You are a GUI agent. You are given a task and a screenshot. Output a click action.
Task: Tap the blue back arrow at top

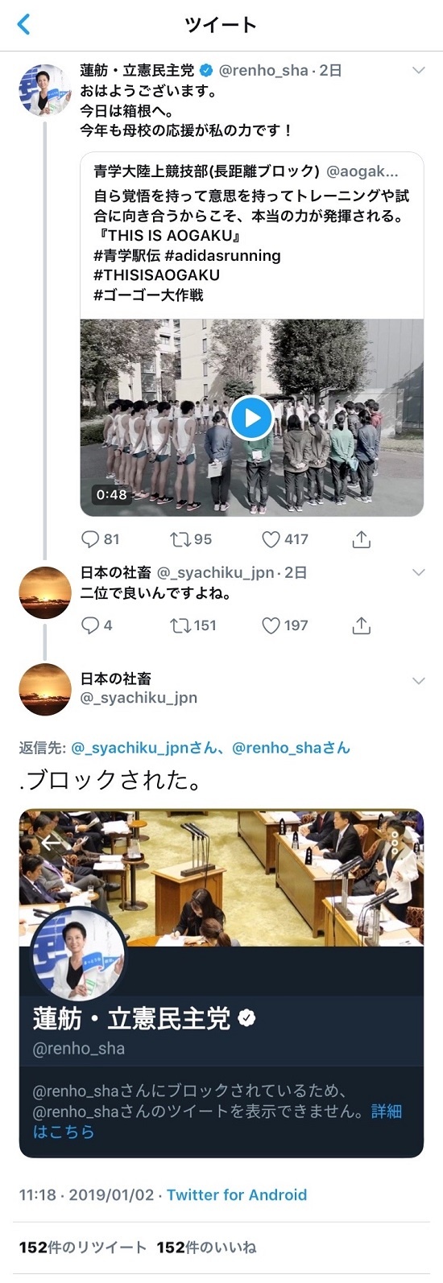click(23, 24)
